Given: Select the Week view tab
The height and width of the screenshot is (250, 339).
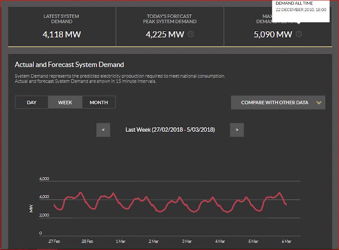Looking at the screenshot, I should pos(65,102).
